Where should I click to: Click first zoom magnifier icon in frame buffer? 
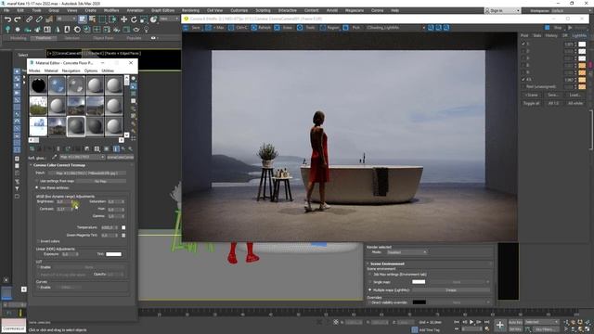[x=431, y=28]
